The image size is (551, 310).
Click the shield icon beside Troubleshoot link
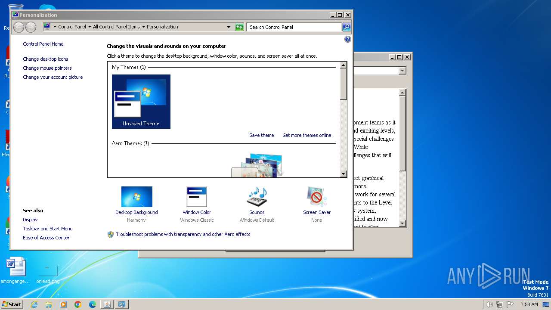tap(111, 235)
